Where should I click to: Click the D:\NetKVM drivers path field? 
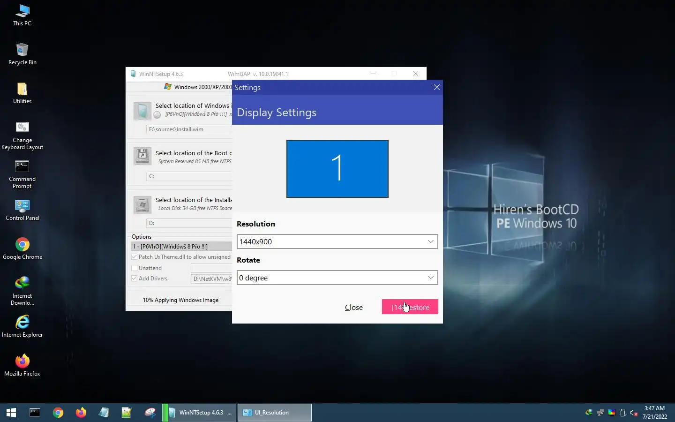(x=211, y=279)
